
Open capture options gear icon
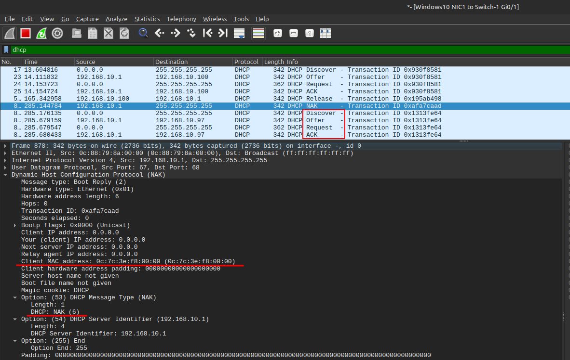point(57,33)
